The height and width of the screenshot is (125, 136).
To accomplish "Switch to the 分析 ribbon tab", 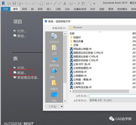I will point(67,9).
